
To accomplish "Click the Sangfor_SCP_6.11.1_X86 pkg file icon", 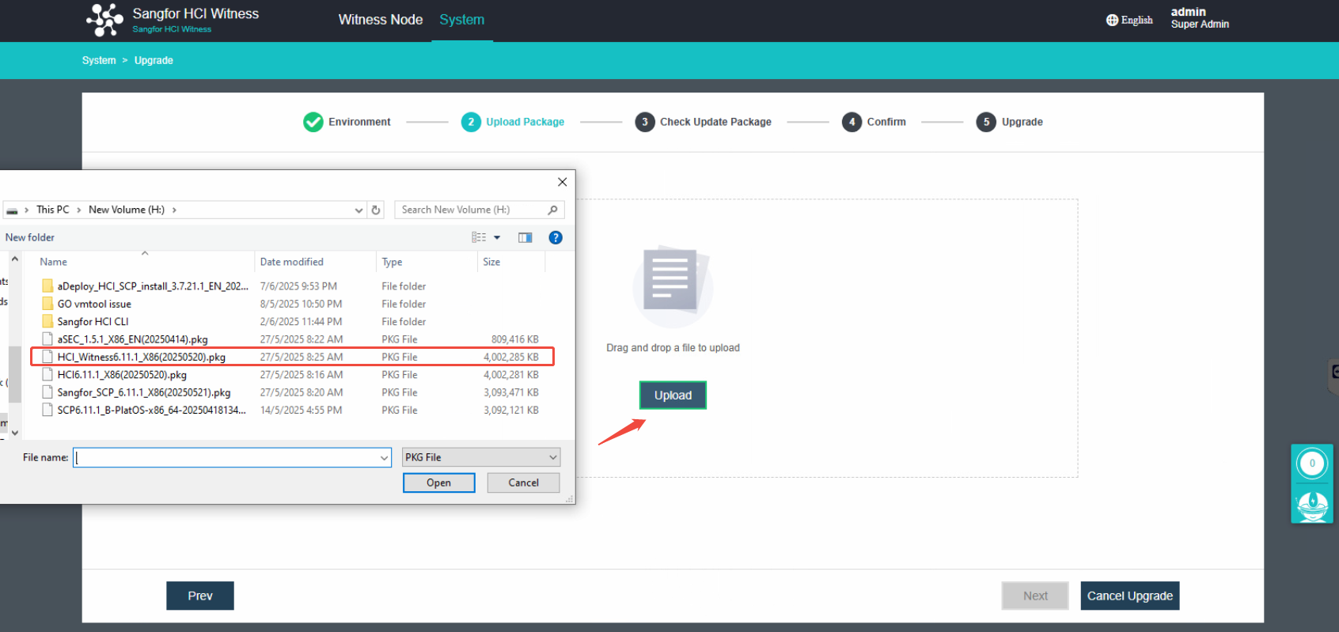I will [x=47, y=392].
